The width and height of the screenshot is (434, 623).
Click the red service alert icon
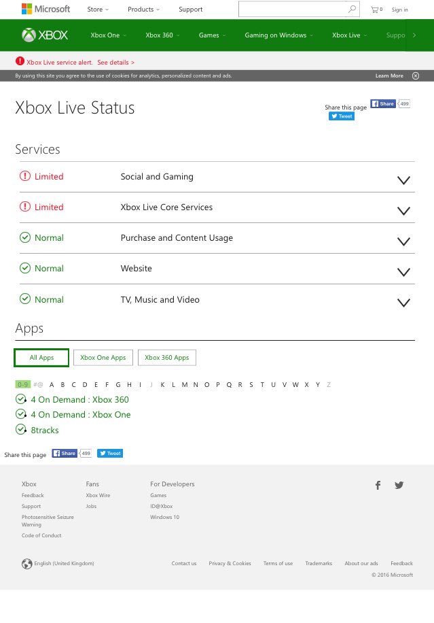pos(20,61)
